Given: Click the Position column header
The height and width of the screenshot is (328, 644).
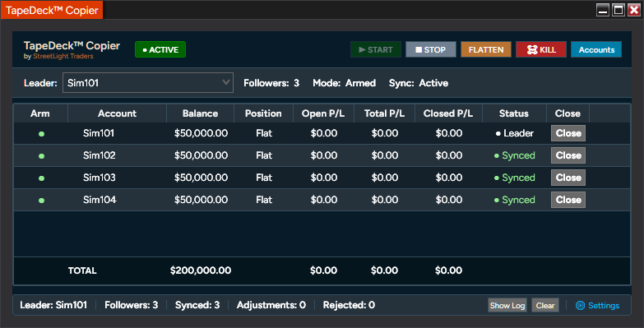Looking at the screenshot, I should [x=263, y=113].
